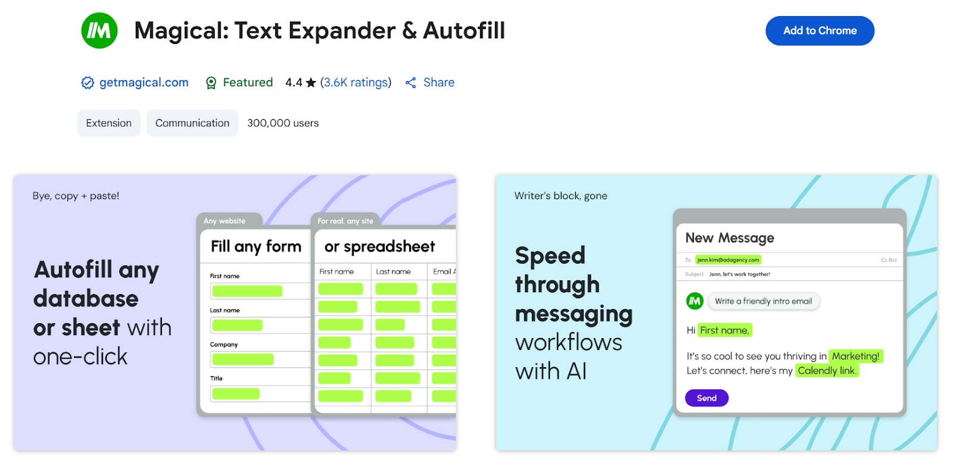Expand the 'For real, any site' spreadsheet tab

click(x=345, y=220)
